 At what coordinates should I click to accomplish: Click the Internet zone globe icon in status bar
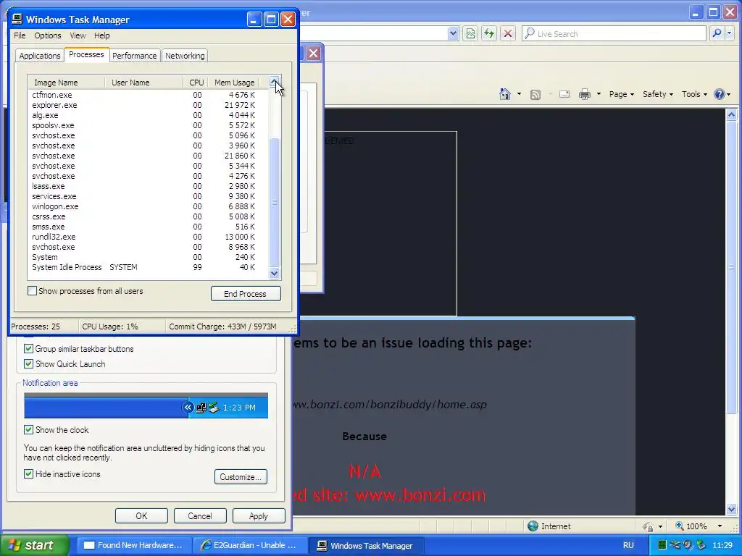tap(533, 526)
